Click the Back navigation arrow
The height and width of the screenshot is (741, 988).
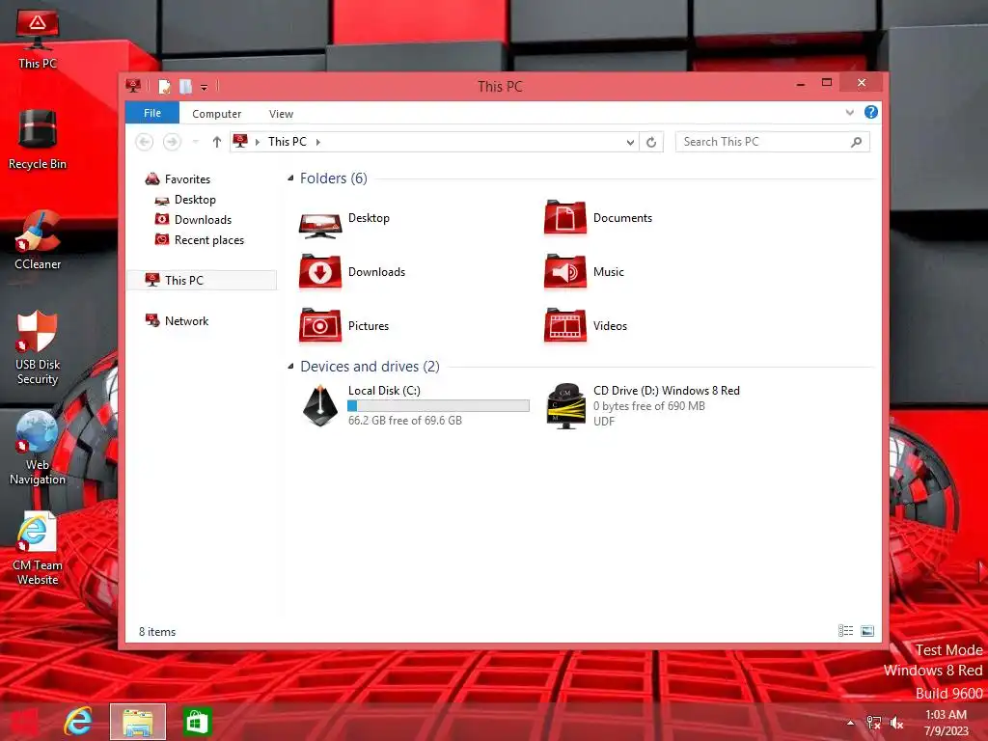click(x=145, y=142)
